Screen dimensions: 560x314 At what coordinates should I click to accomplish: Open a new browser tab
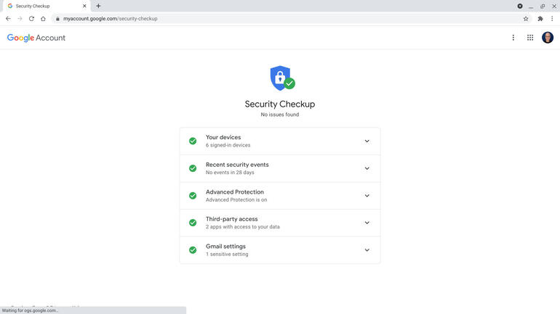pos(98,6)
